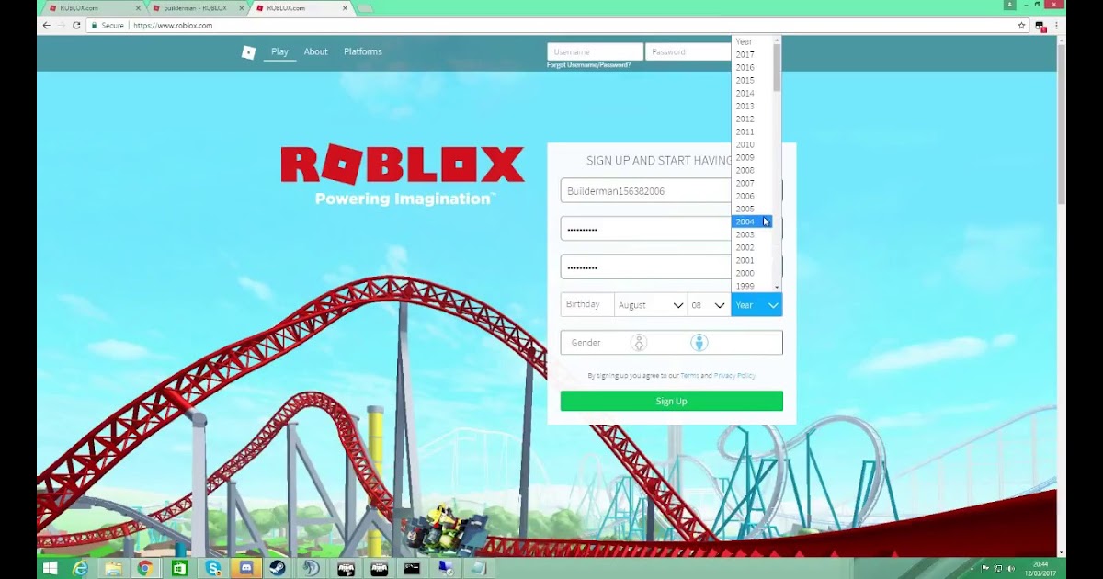1103x579 pixels.
Task: Open Forgot Username/Password link
Action: (x=588, y=65)
